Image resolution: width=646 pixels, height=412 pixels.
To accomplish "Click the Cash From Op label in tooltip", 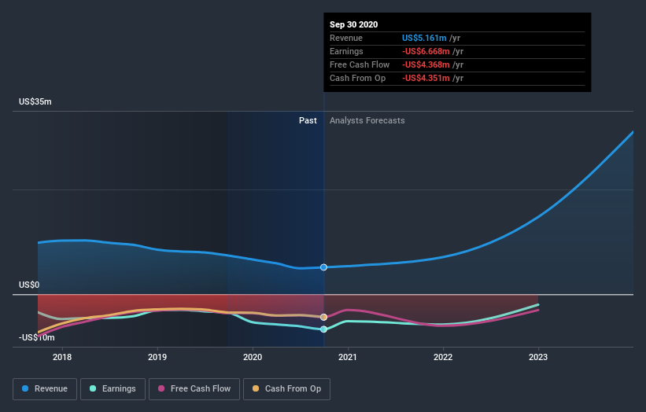I will (357, 78).
